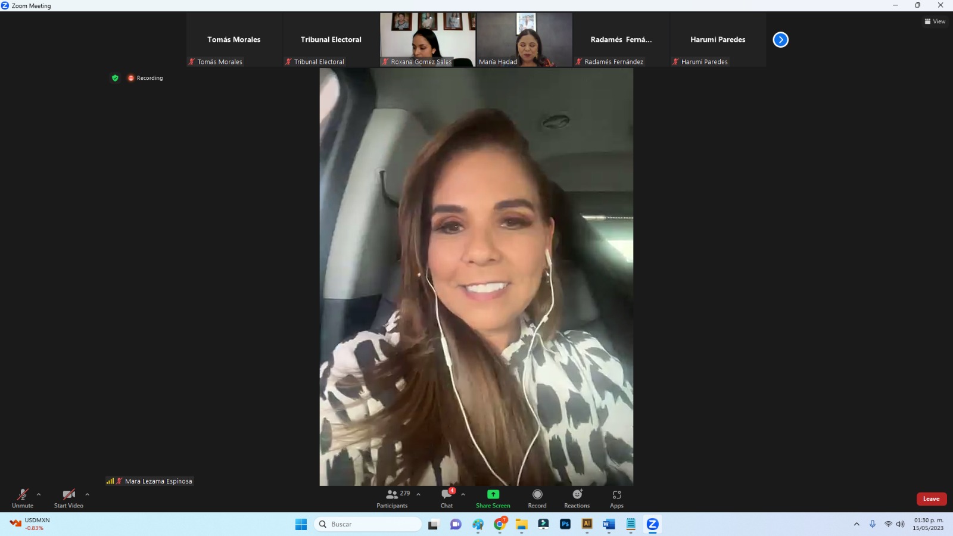Open Filmora app on taskbar
The height and width of the screenshot is (536, 953).
click(x=543, y=524)
